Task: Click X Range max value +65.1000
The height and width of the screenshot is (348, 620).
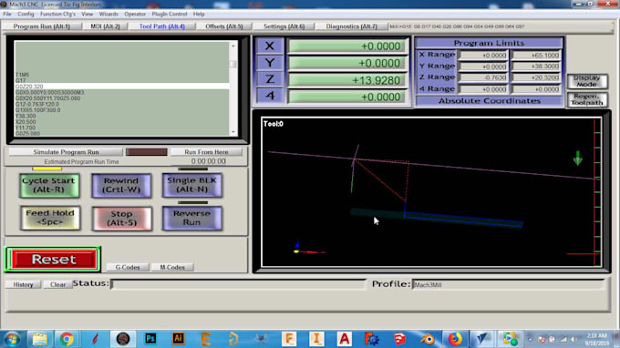Action: 536,56
